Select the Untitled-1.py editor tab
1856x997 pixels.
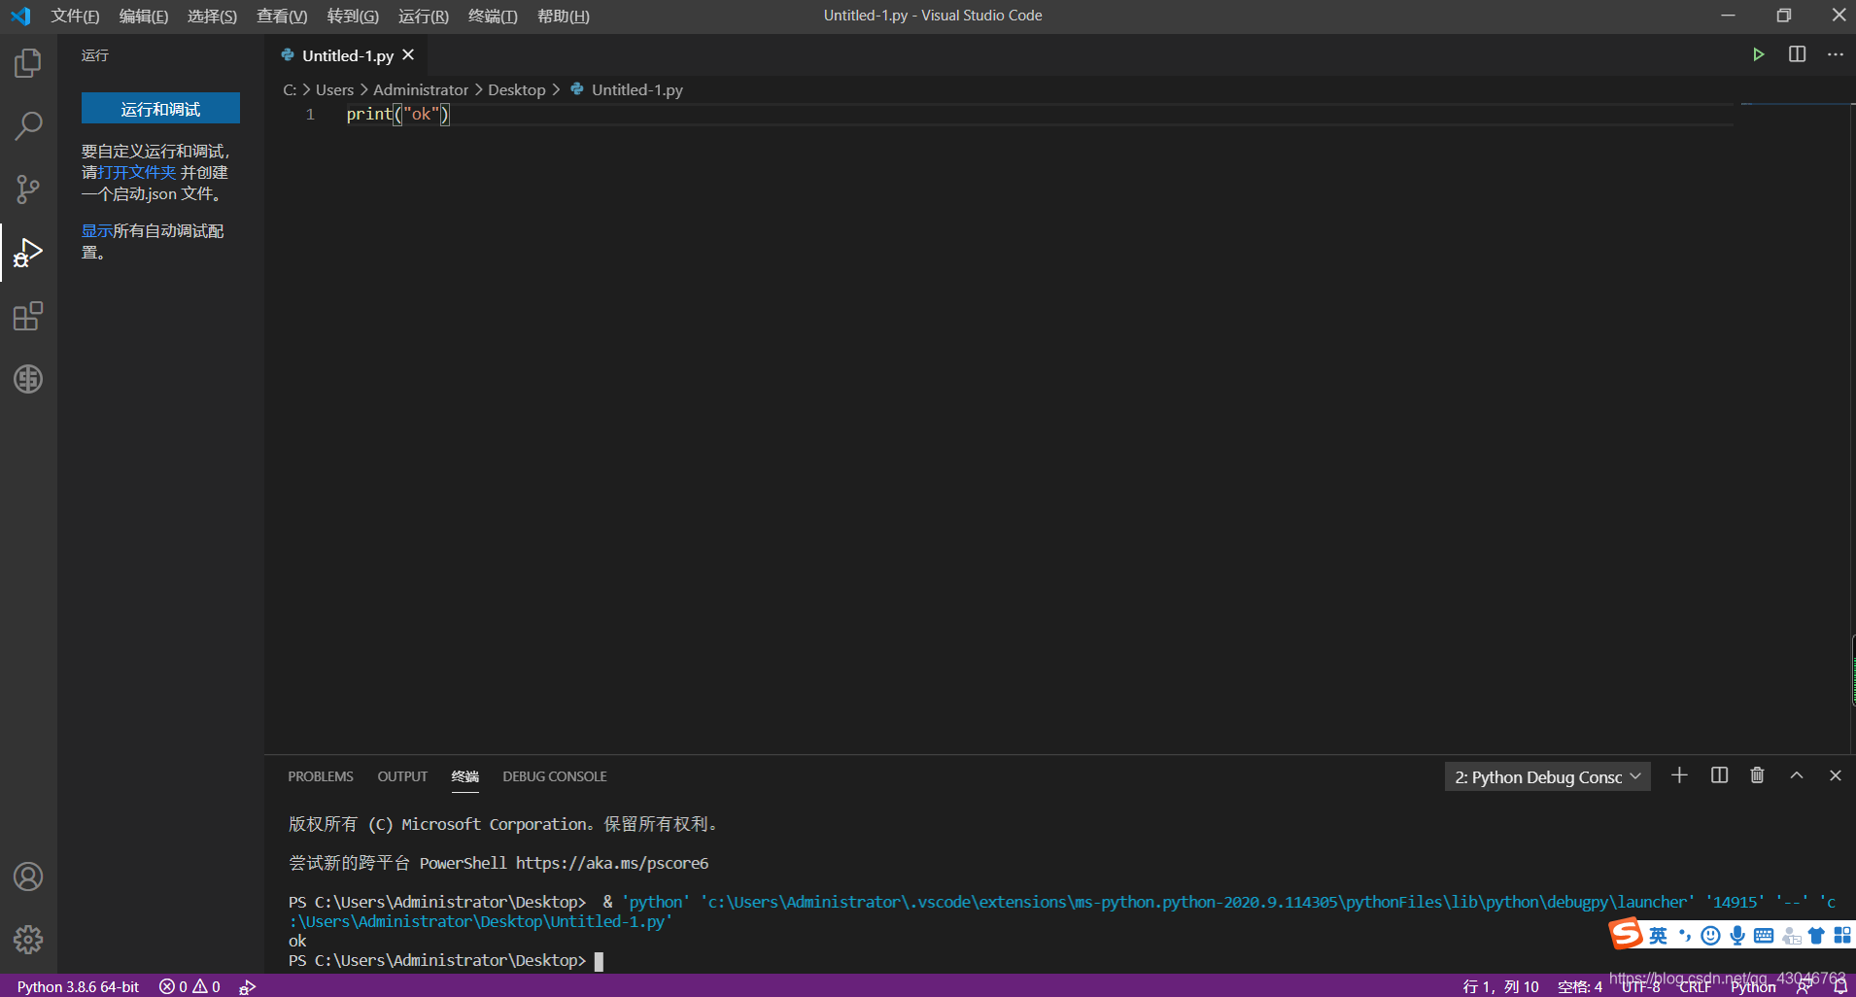tap(347, 55)
